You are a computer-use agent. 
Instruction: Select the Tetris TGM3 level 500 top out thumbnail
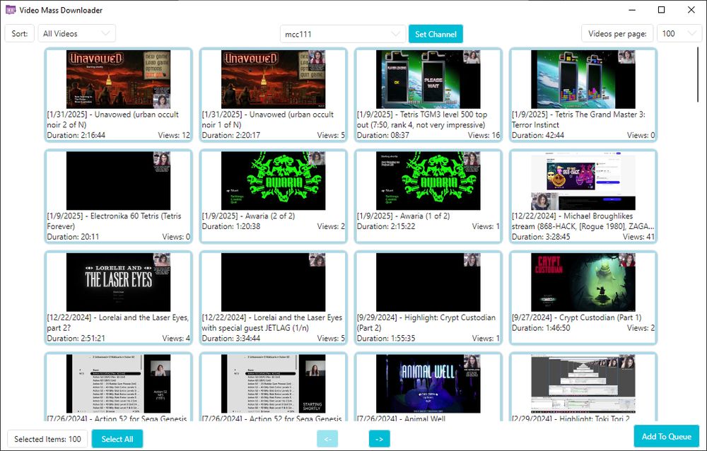point(428,79)
